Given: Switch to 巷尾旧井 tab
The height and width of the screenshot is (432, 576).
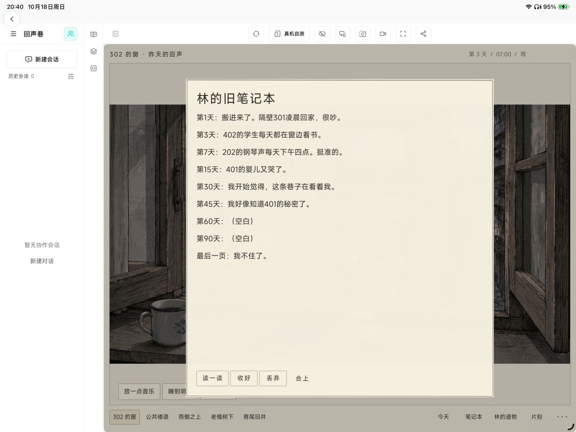Looking at the screenshot, I should tap(254, 417).
